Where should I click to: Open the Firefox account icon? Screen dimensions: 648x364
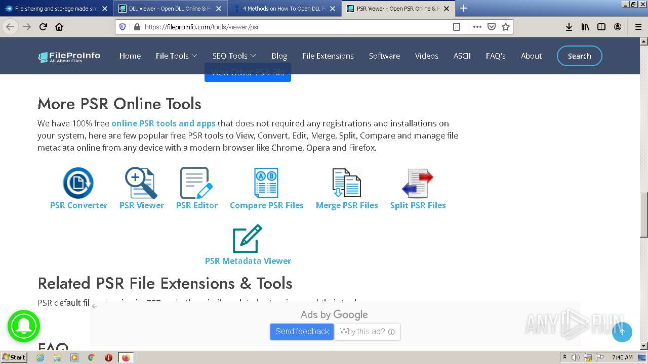click(x=618, y=27)
